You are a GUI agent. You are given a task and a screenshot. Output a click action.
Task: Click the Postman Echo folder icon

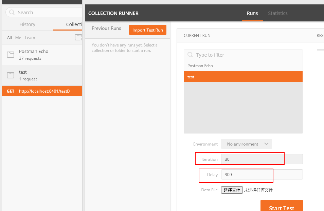tap(11, 55)
